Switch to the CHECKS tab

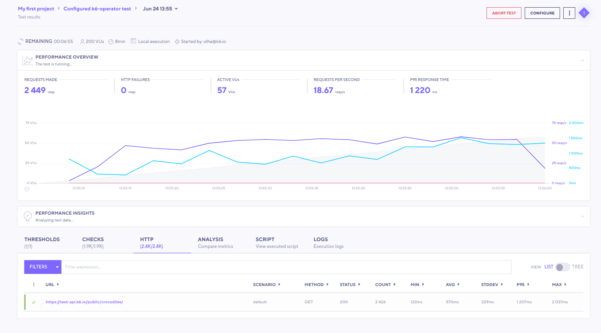click(93, 242)
